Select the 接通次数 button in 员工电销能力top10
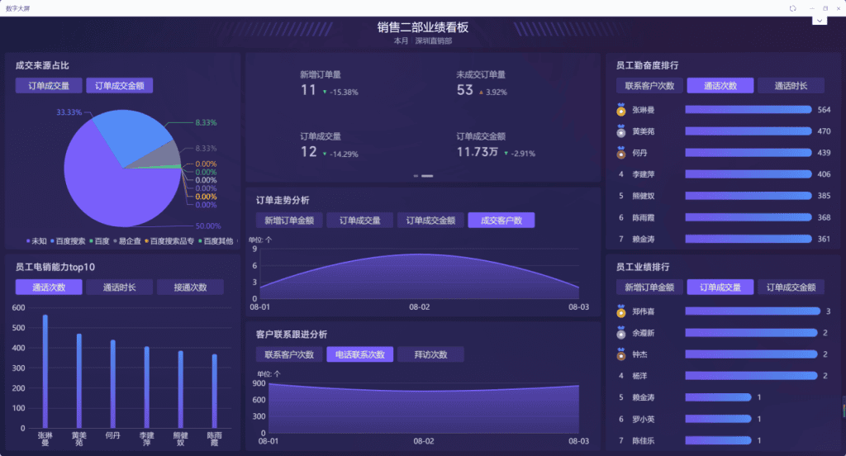Image resolution: width=846 pixels, height=456 pixels. click(x=190, y=287)
